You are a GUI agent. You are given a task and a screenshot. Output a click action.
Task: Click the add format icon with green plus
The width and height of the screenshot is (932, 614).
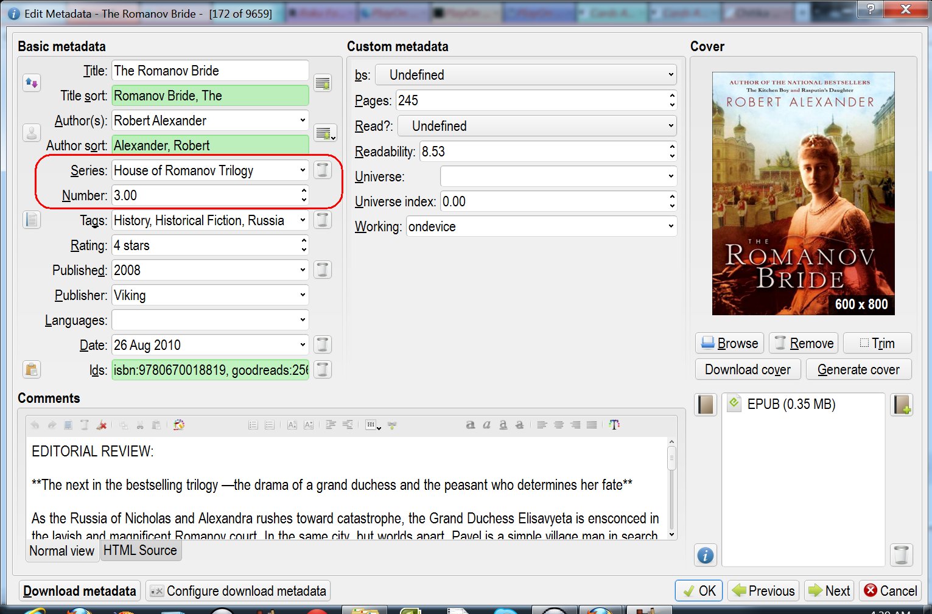(902, 405)
